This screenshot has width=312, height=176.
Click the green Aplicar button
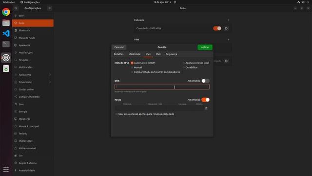click(205, 47)
